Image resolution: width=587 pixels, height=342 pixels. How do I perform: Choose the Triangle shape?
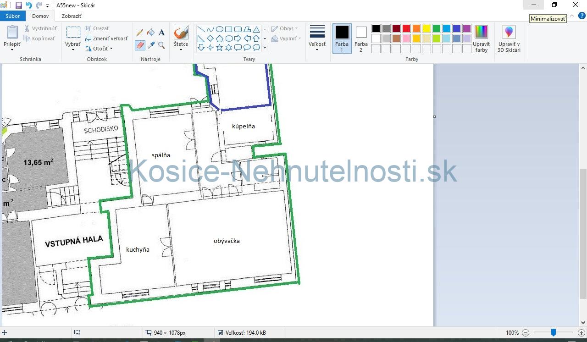[256, 29]
